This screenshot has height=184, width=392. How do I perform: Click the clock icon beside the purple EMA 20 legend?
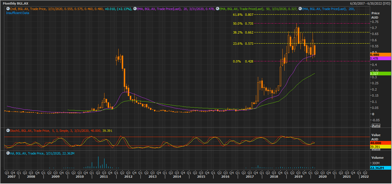click(x=135, y=9)
